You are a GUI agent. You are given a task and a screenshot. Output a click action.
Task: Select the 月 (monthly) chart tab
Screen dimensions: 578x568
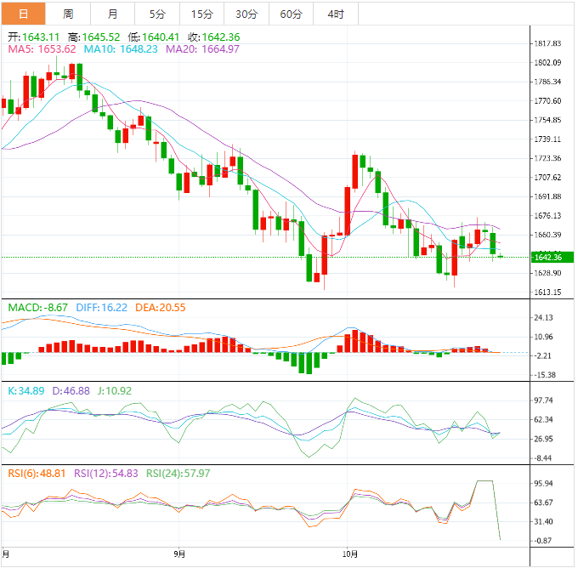pyautogui.click(x=113, y=14)
